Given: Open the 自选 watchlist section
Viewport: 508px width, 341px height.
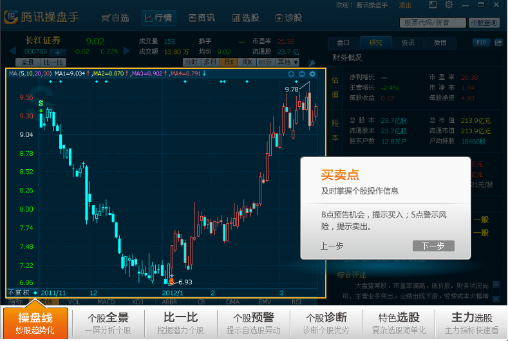Looking at the screenshot, I should 115,18.
